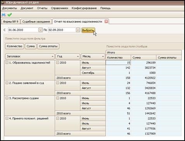Open the Справочники menu

[59, 8]
